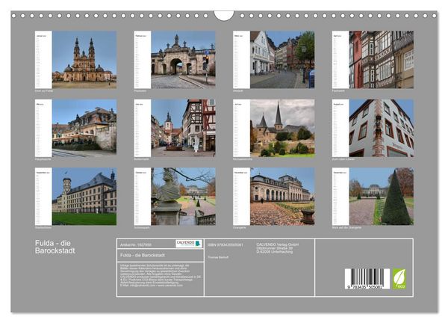Click the 'Michaelskirche' photo caption

(x=243, y=159)
